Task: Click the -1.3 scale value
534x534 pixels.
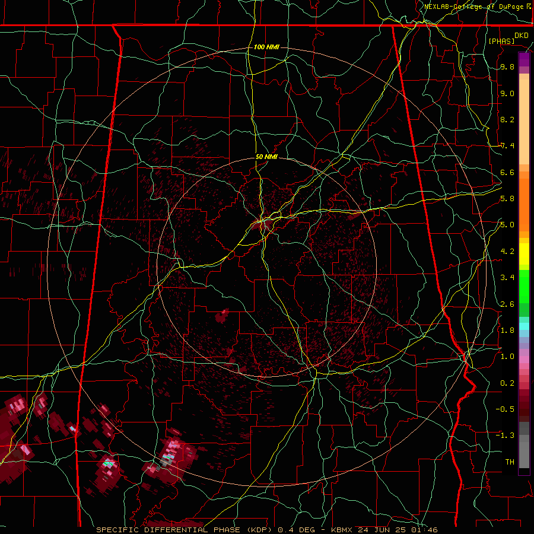Action: click(505, 436)
